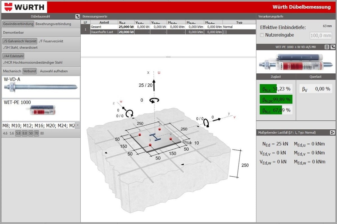Click the Querlast header

click(x=316, y=77)
